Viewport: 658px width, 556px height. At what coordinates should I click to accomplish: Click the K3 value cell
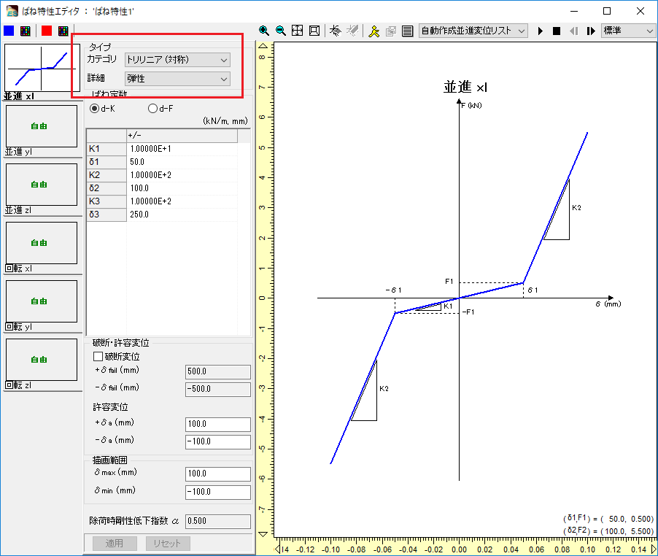click(x=182, y=201)
